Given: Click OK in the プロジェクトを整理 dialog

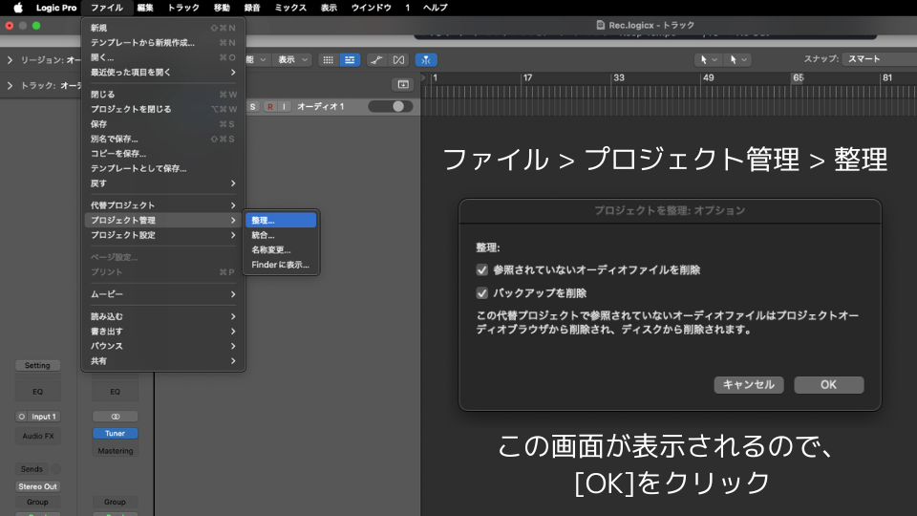Looking at the screenshot, I should click(828, 385).
